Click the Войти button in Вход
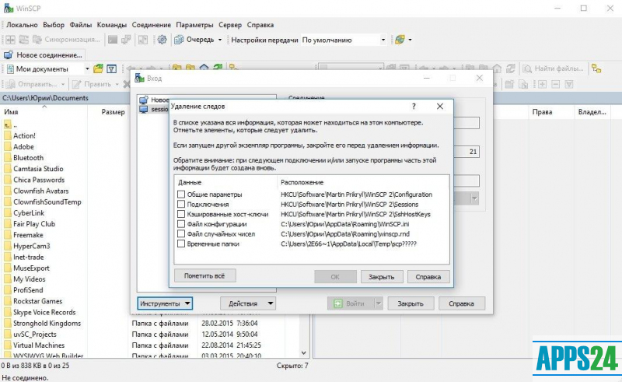The width and height of the screenshot is (622, 382). click(351, 303)
